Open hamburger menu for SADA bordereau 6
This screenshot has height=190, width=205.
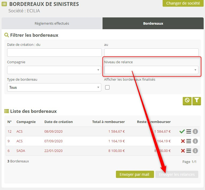click(189, 151)
